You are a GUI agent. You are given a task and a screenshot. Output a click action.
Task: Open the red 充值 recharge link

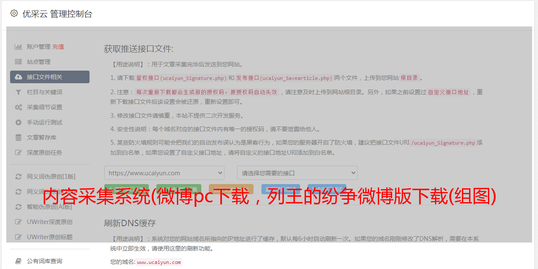pyautogui.click(x=58, y=47)
